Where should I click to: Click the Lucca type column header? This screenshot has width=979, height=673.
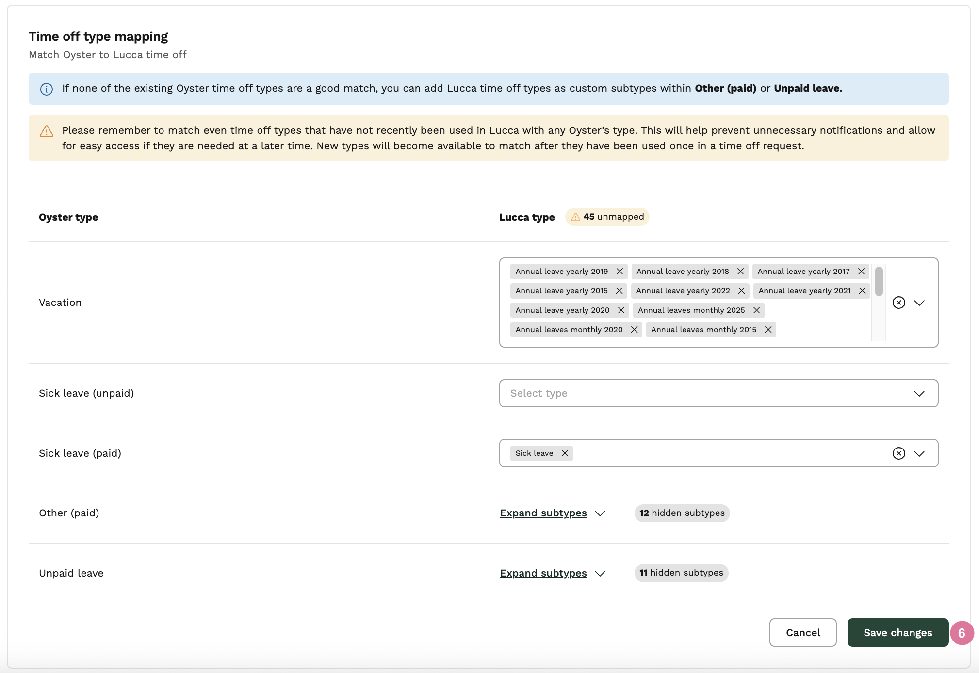click(527, 217)
